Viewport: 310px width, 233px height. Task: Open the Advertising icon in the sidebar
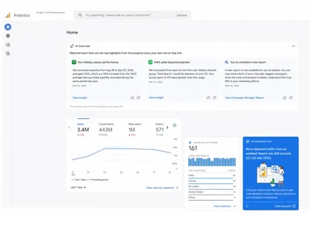tap(8, 53)
